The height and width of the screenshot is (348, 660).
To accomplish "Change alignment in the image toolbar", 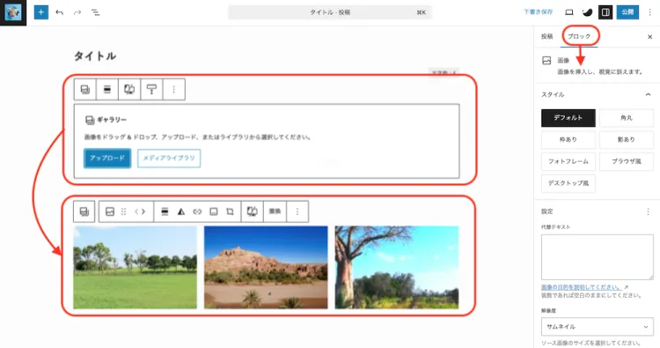I will [x=165, y=211].
